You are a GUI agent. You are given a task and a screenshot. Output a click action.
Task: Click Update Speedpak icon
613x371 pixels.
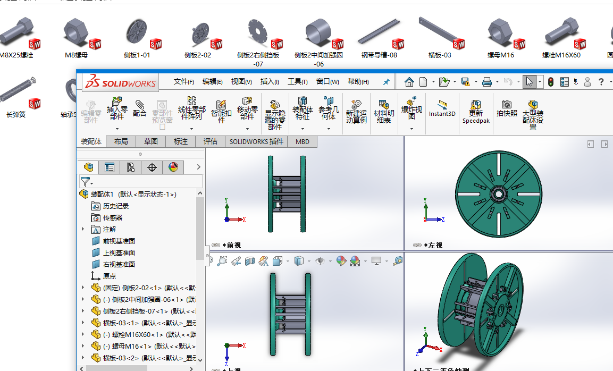(x=476, y=104)
